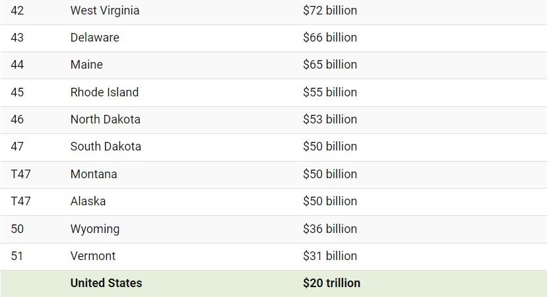Select the Maine state cell
Image resolution: width=547 pixels, height=297 pixels.
pos(86,65)
